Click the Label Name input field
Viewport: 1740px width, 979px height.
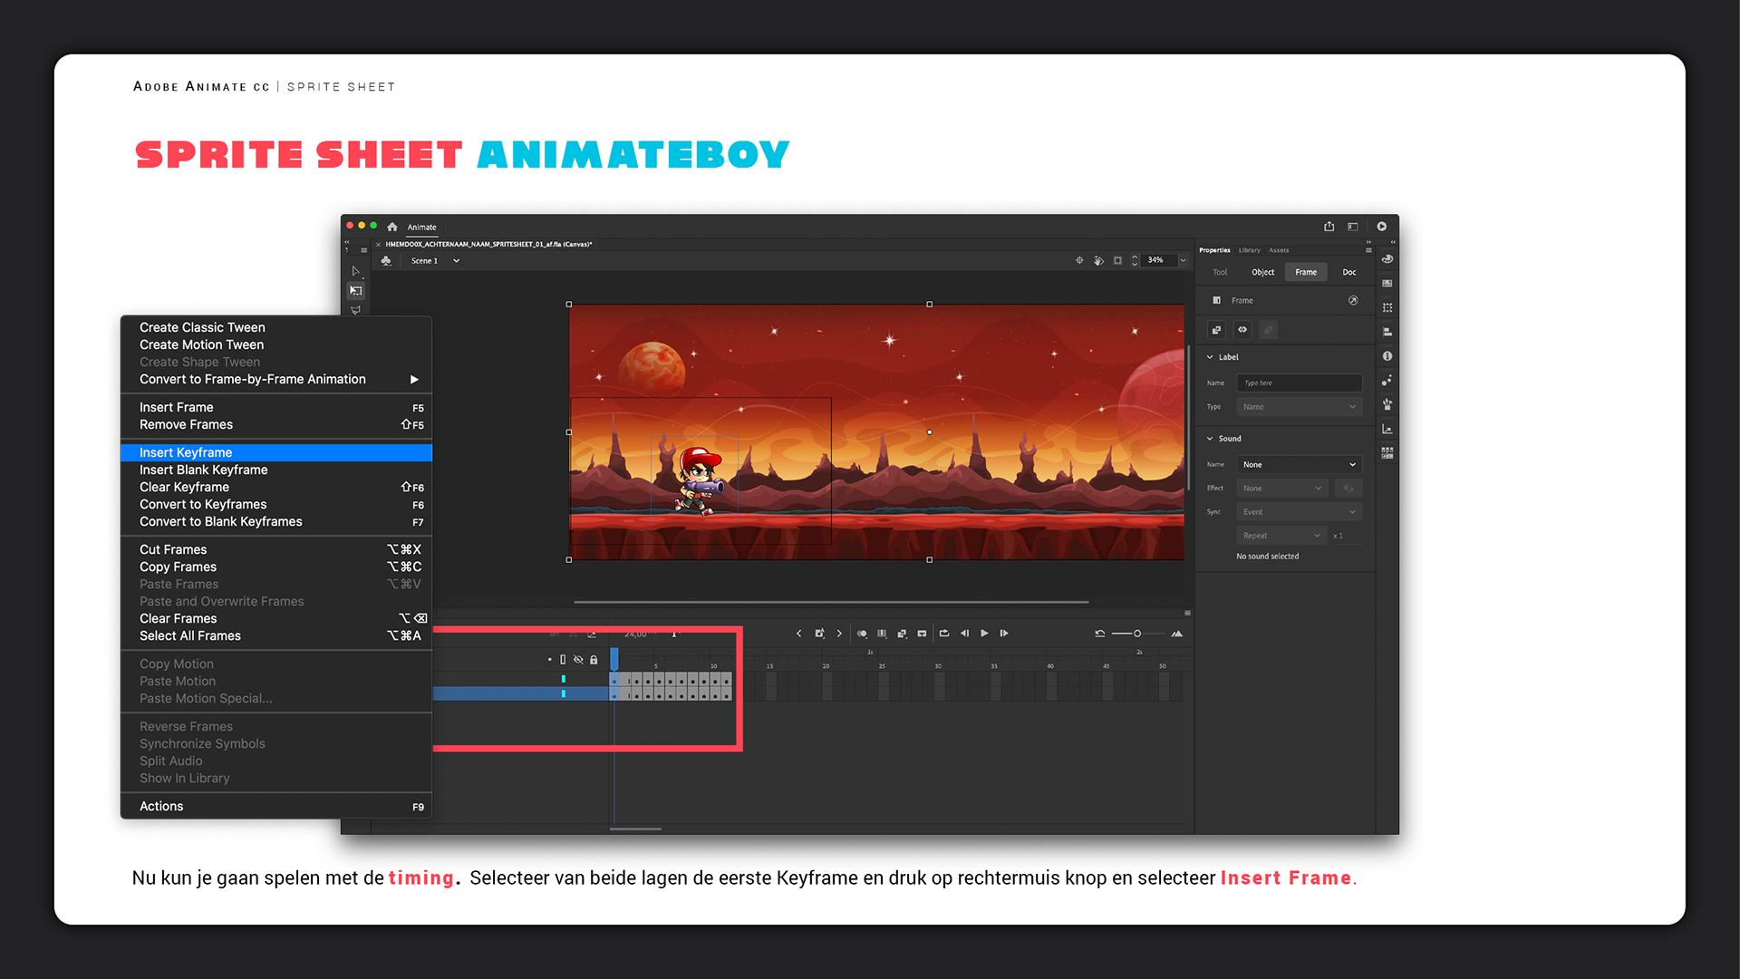1299,383
